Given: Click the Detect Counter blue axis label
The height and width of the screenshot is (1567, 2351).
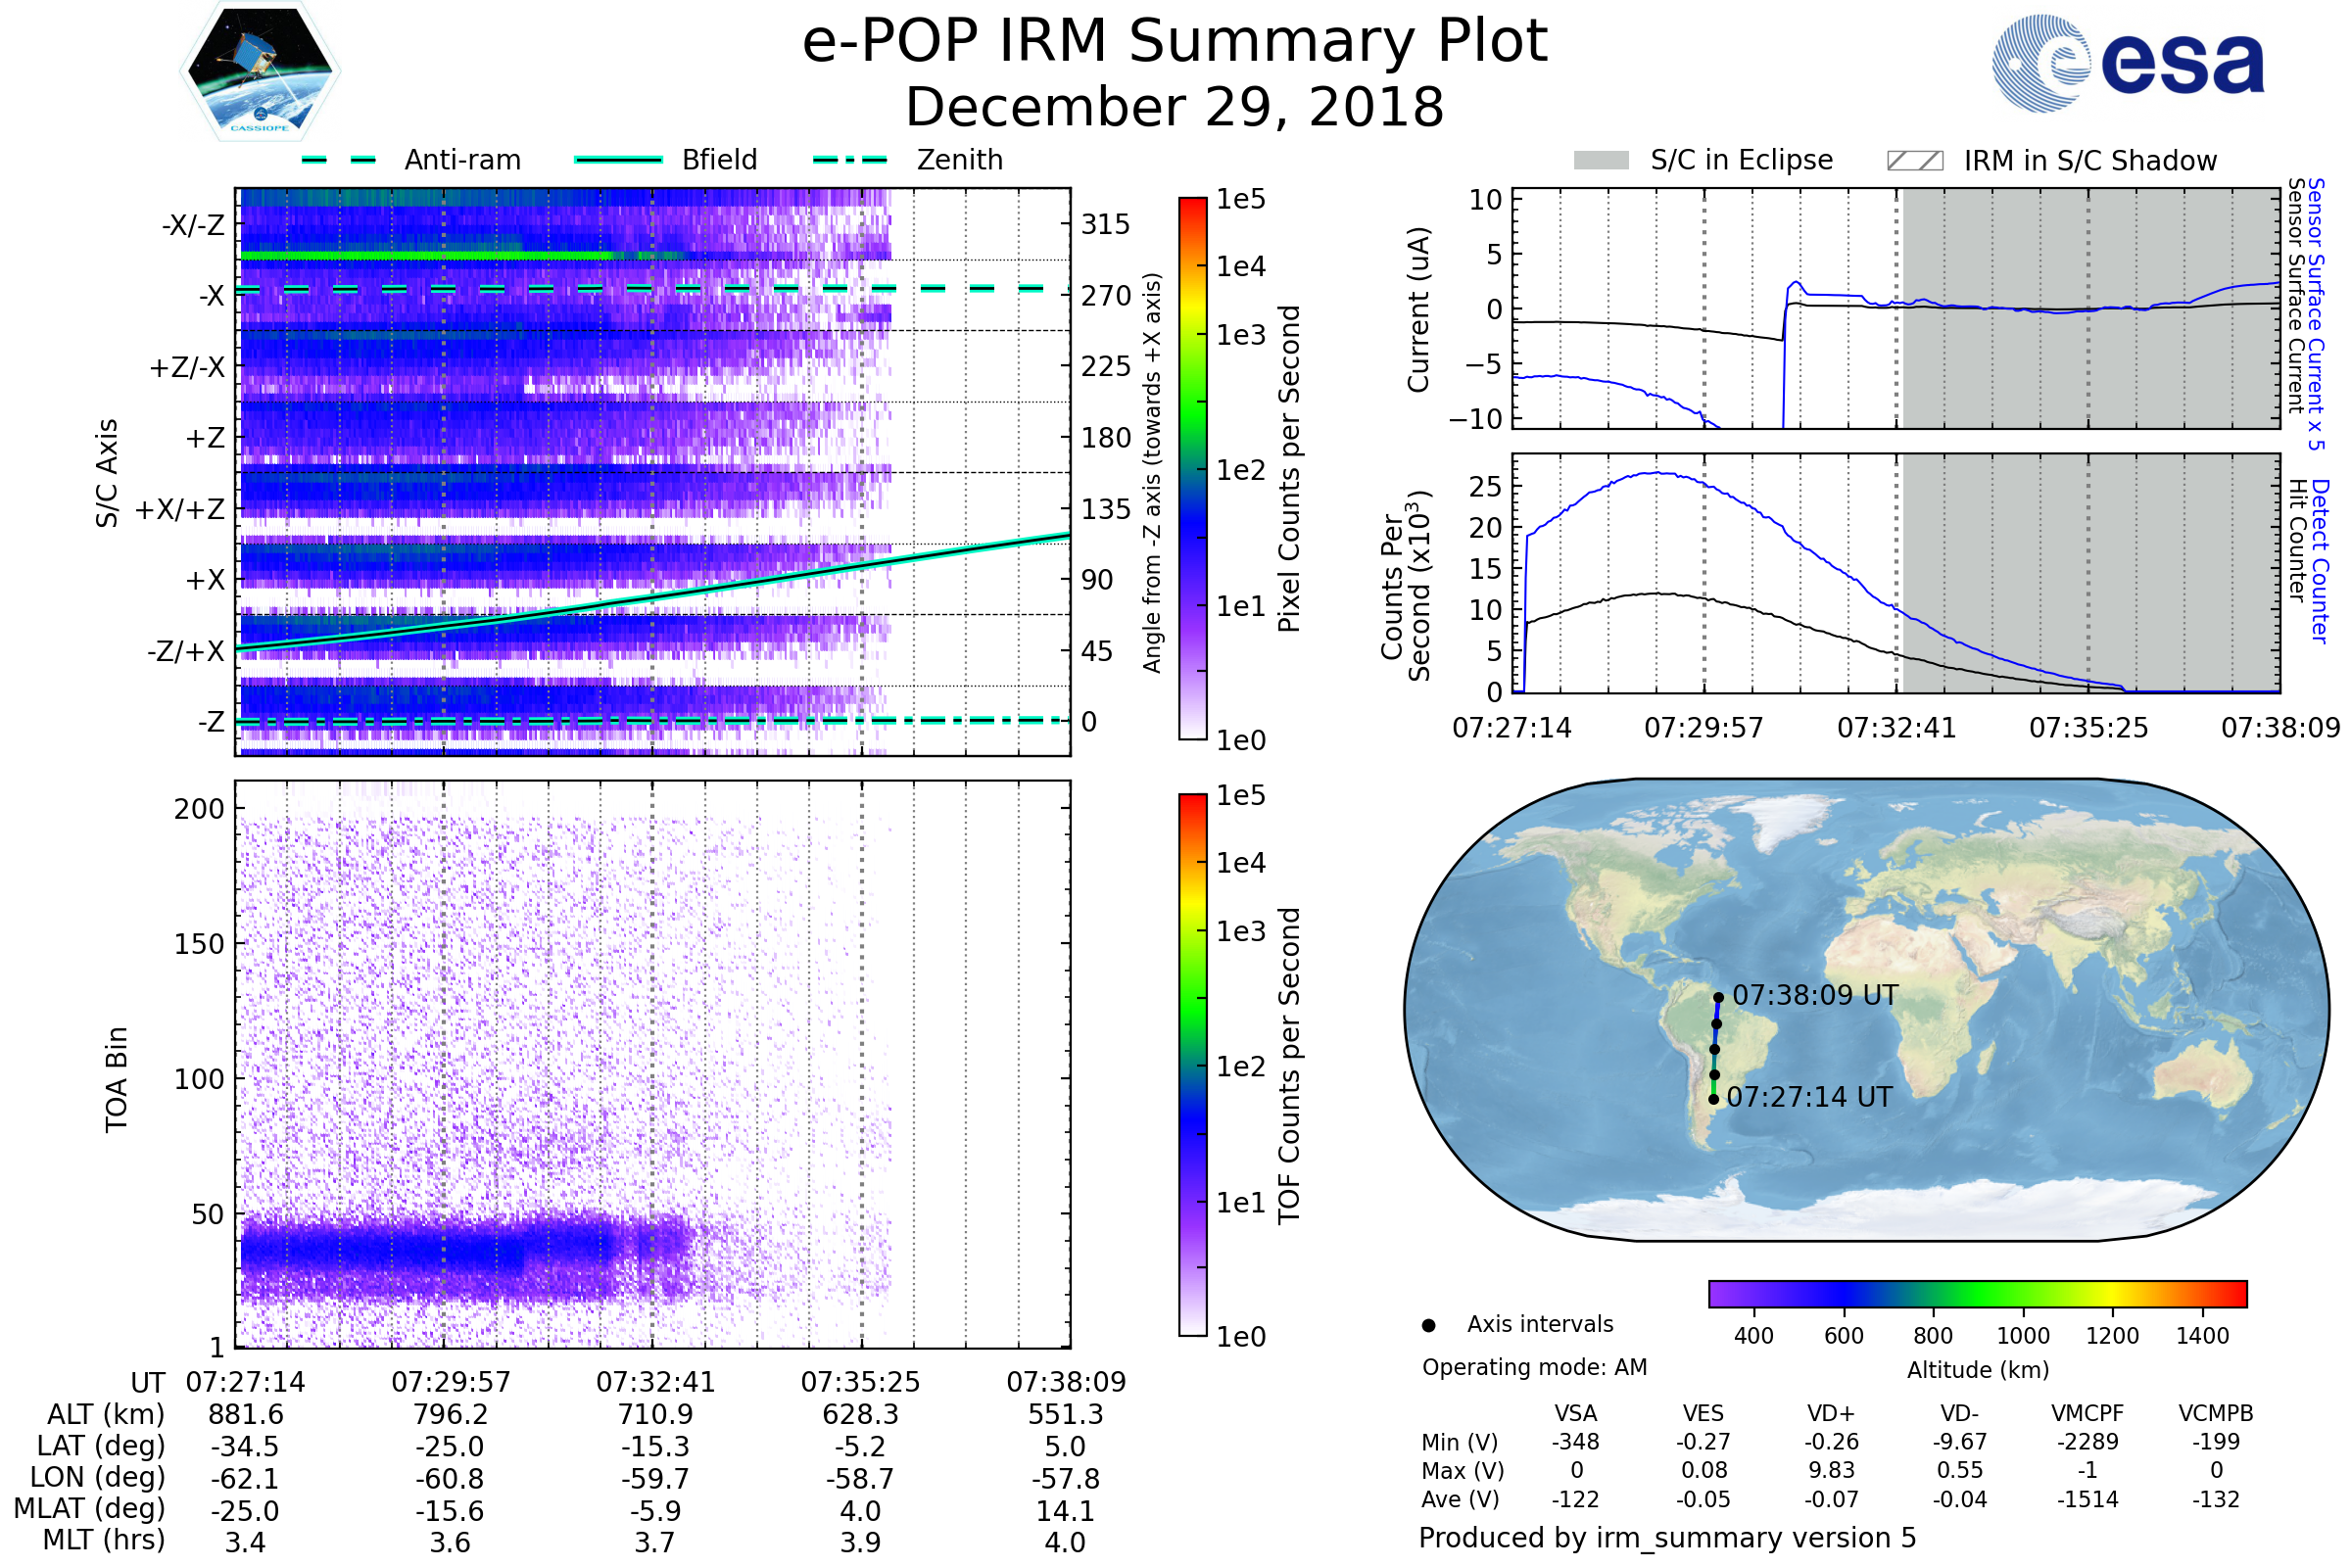Looking at the screenshot, I should click(2321, 559).
